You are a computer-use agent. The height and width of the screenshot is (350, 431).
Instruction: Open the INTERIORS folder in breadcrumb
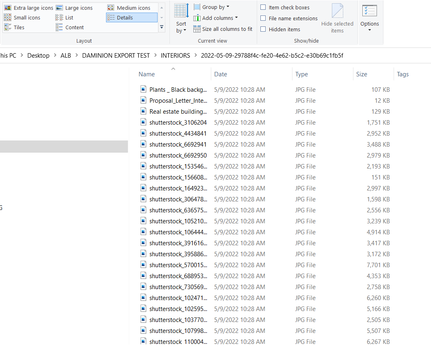click(175, 55)
